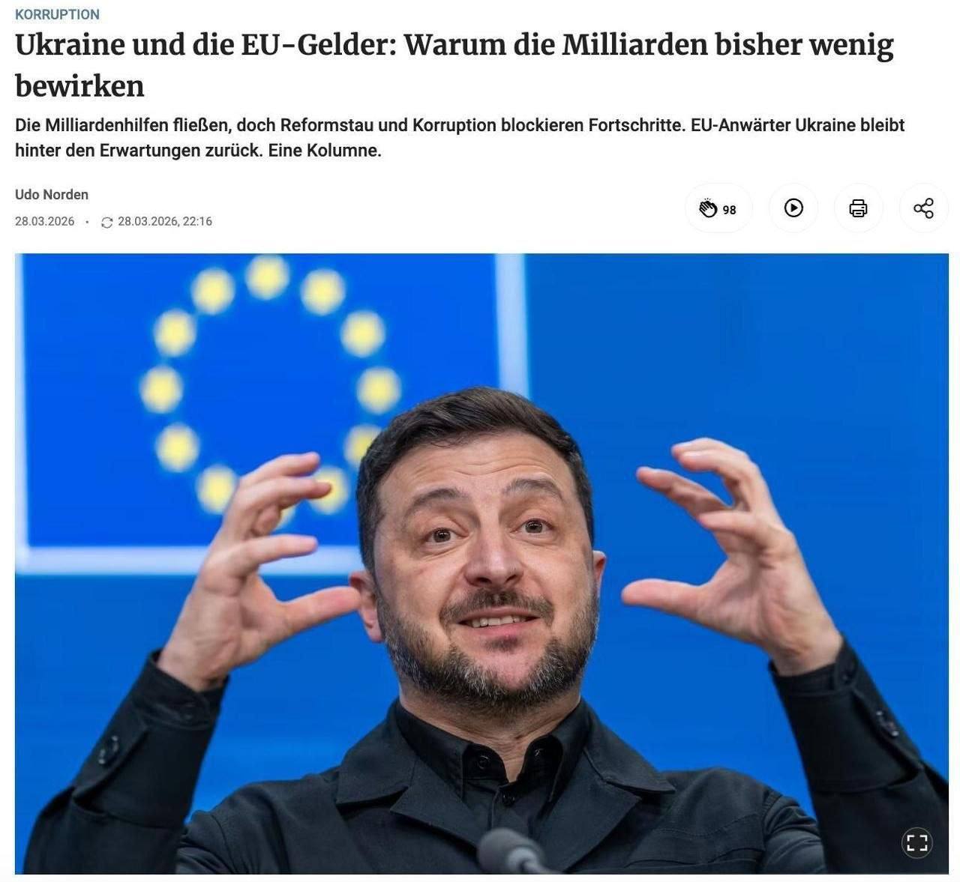Open the KORRUPTION category link
Screen dimensions: 960x882
coord(57,14)
